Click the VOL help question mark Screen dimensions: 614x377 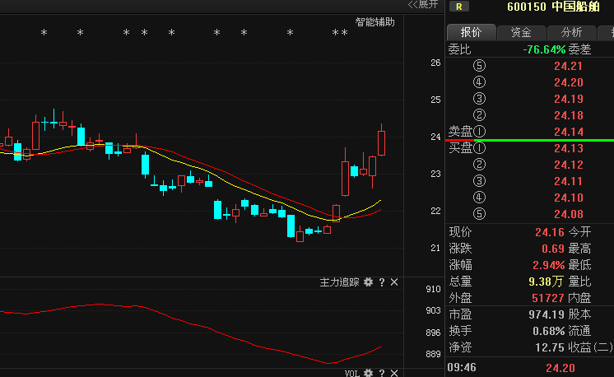(382, 373)
